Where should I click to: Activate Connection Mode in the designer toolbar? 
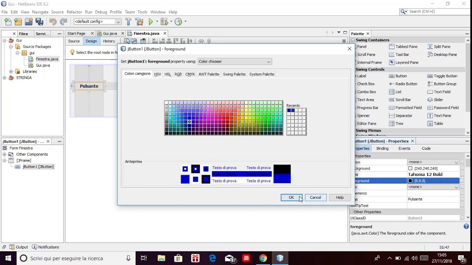click(x=135, y=41)
